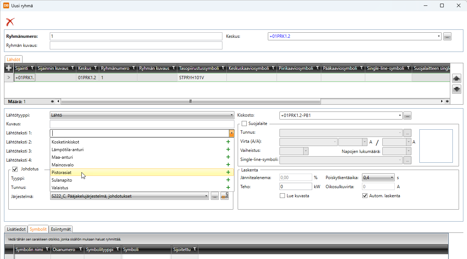The height and width of the screenshot is (259, 467).
Task: Choose Kosketinkiskot from the list
Action: coord(65,142)
